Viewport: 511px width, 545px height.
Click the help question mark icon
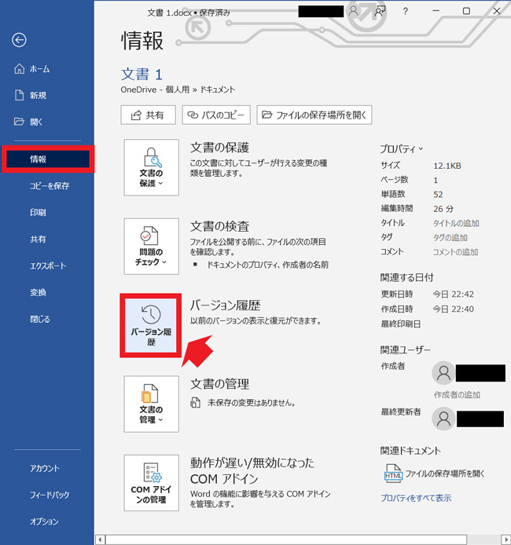click(405, 11)
